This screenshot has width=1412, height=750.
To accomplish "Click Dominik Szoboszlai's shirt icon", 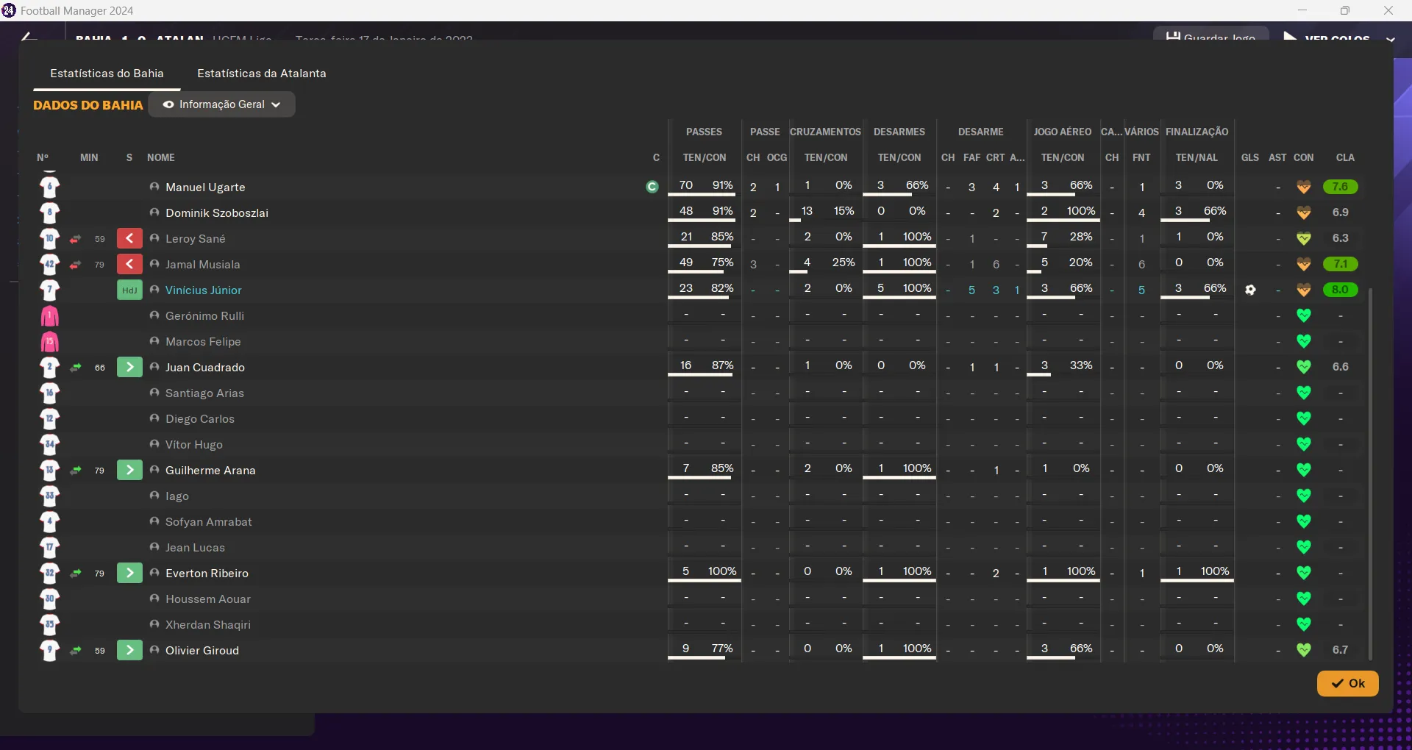I will click(49, 213).
